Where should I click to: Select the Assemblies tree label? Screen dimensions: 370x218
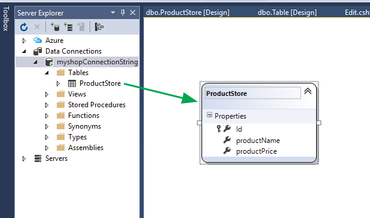[x=85, y=148]
